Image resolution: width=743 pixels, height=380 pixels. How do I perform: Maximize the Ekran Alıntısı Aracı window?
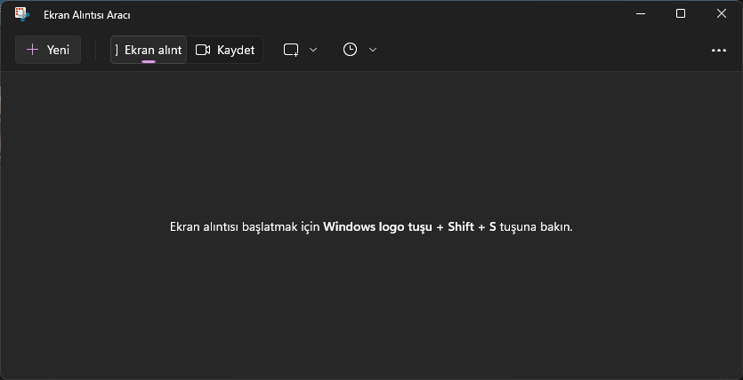(x=681, y=13)
